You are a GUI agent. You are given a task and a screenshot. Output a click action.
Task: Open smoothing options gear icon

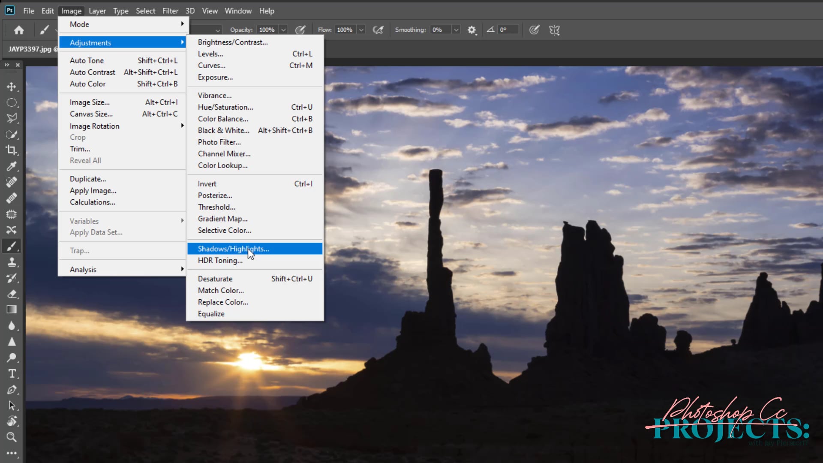[x=472, y=30]
